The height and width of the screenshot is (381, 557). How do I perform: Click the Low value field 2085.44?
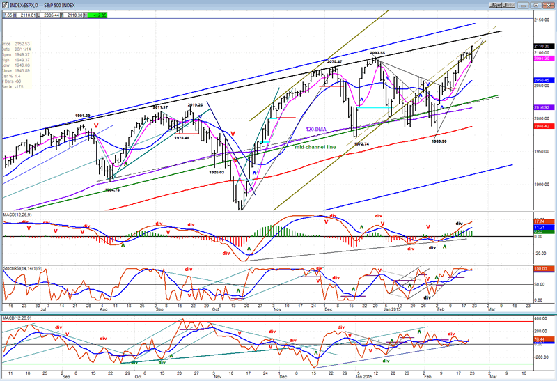[x=51, y=15]
